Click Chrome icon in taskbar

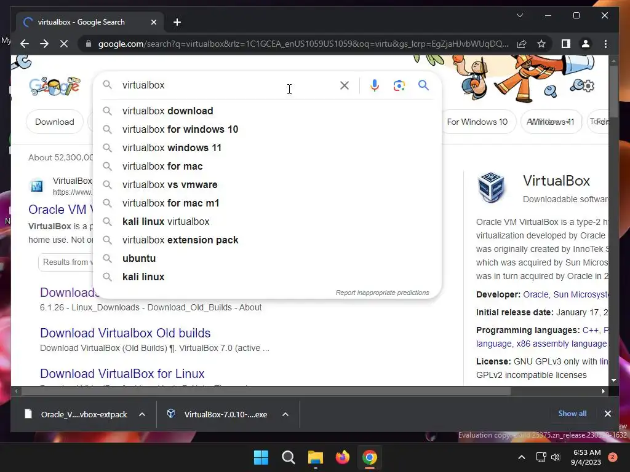pyautogui.click(x=370, y=457)
